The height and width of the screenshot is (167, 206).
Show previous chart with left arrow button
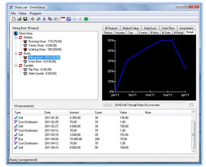click(105, 105)
